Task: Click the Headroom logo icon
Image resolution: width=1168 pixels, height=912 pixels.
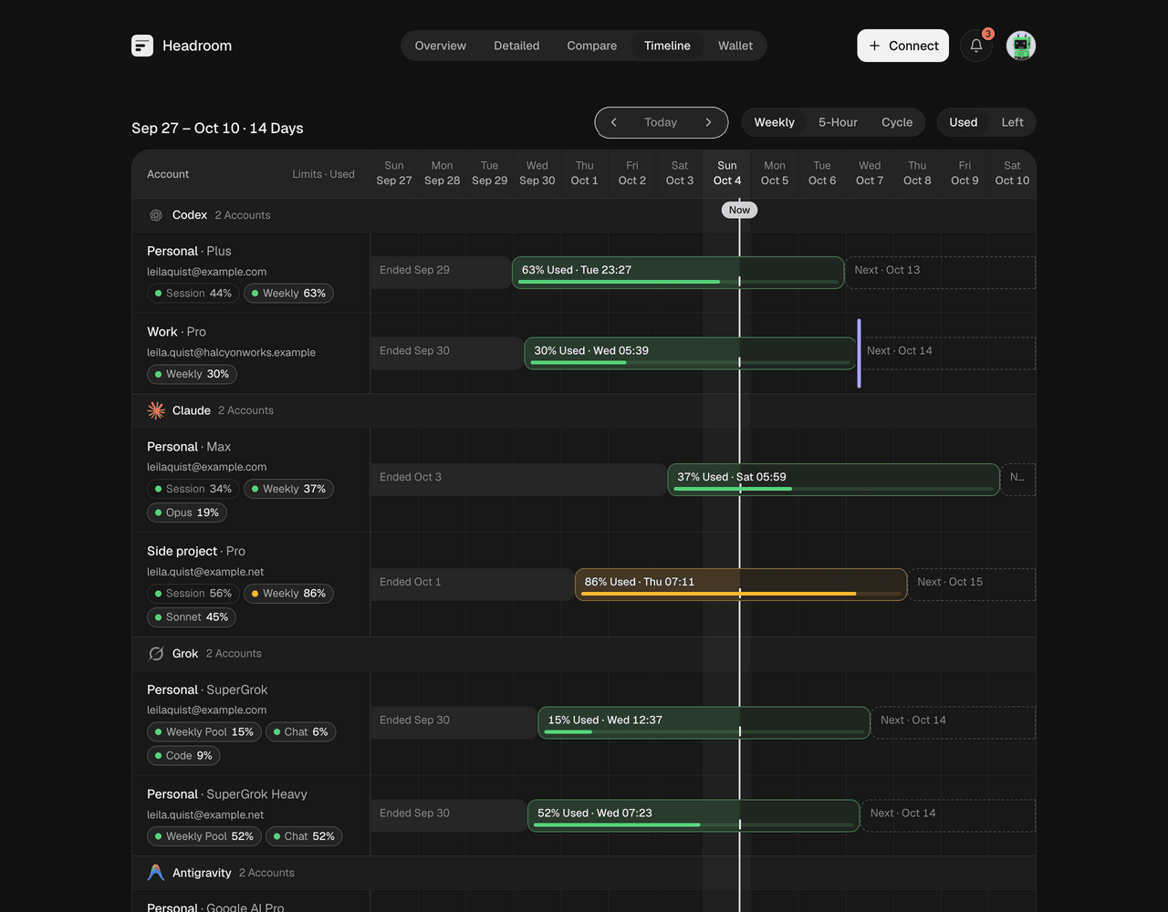Action: pos(142,46)
